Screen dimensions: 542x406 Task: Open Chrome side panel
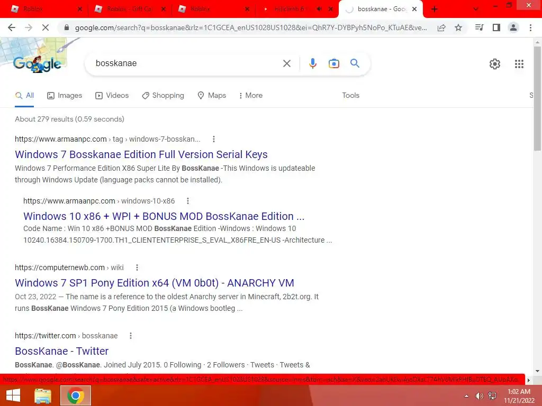pyautogui.click(x=496, y=27)
